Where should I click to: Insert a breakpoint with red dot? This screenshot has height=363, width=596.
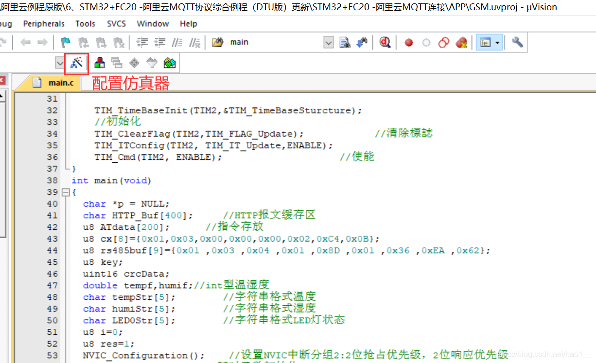(409, 42)
